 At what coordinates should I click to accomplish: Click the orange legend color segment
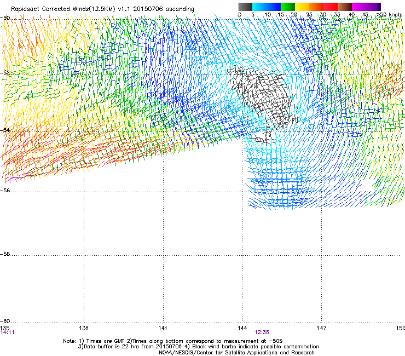tap(316, 7)
